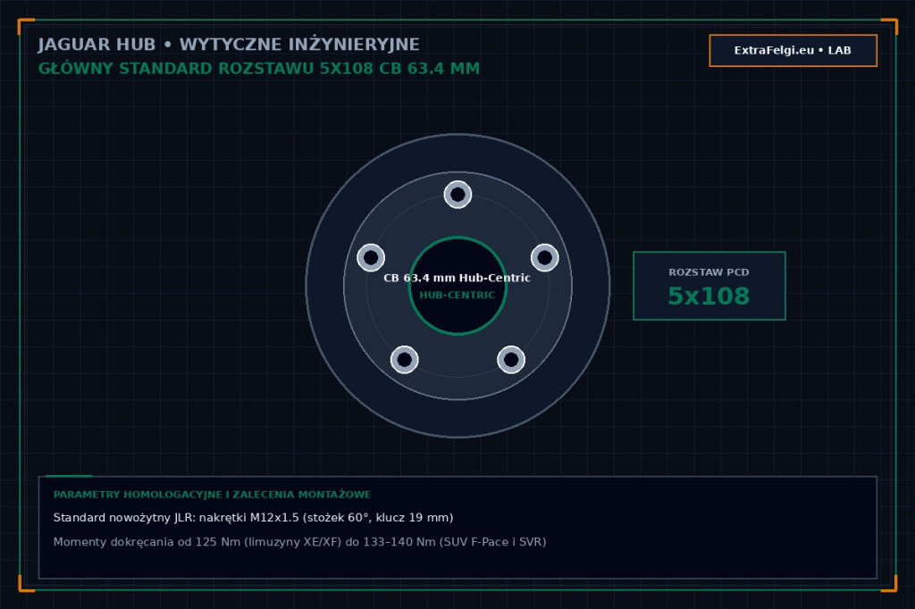915x609 pixels.
Task: Click the top bolt hole on the hub
Action: coord(457,195)
